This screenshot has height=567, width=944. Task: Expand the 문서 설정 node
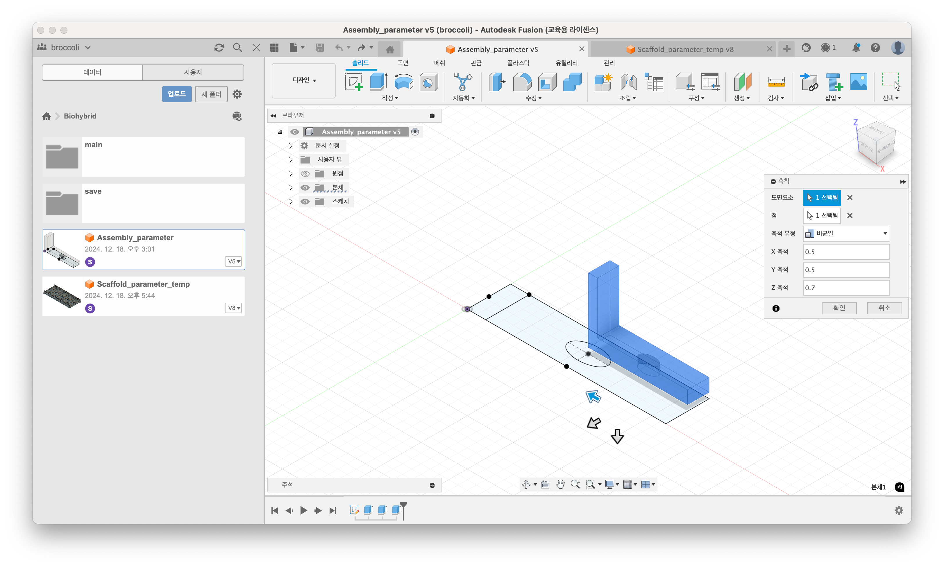click(290, 146)
